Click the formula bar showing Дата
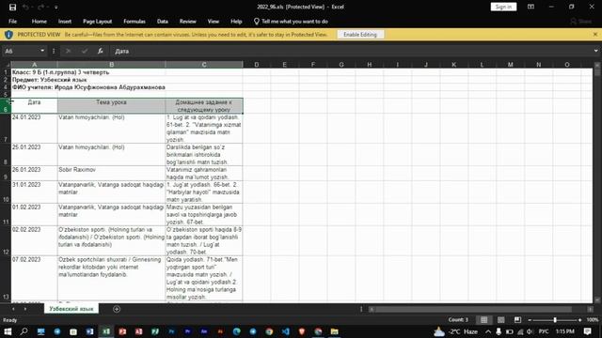This screenshot has height=338, width=602. [x=351, y=51]
